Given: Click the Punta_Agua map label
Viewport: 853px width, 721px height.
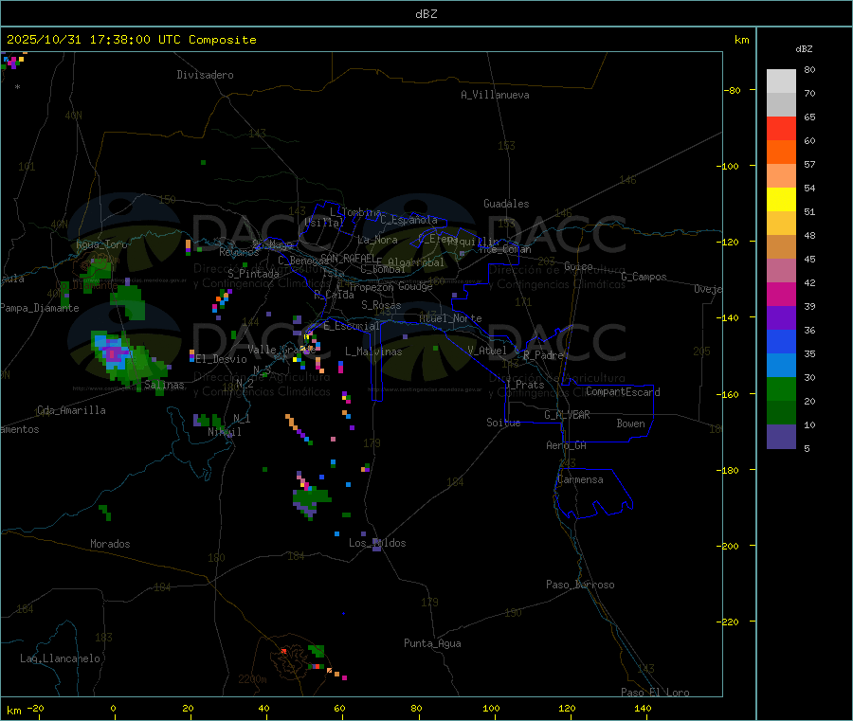Looking at the screenshot, I should (x=432, y=643).
